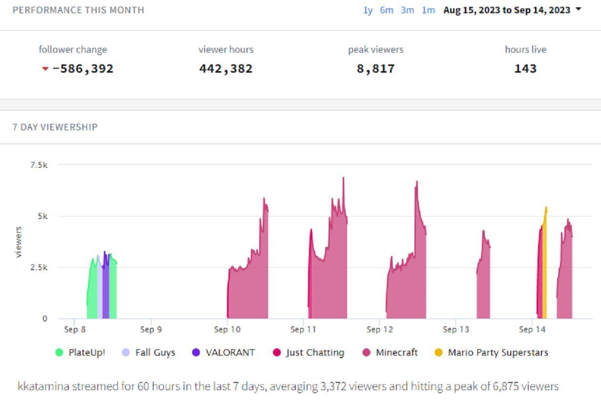Select the 1y time range link
601x401 pixels.
368,10
